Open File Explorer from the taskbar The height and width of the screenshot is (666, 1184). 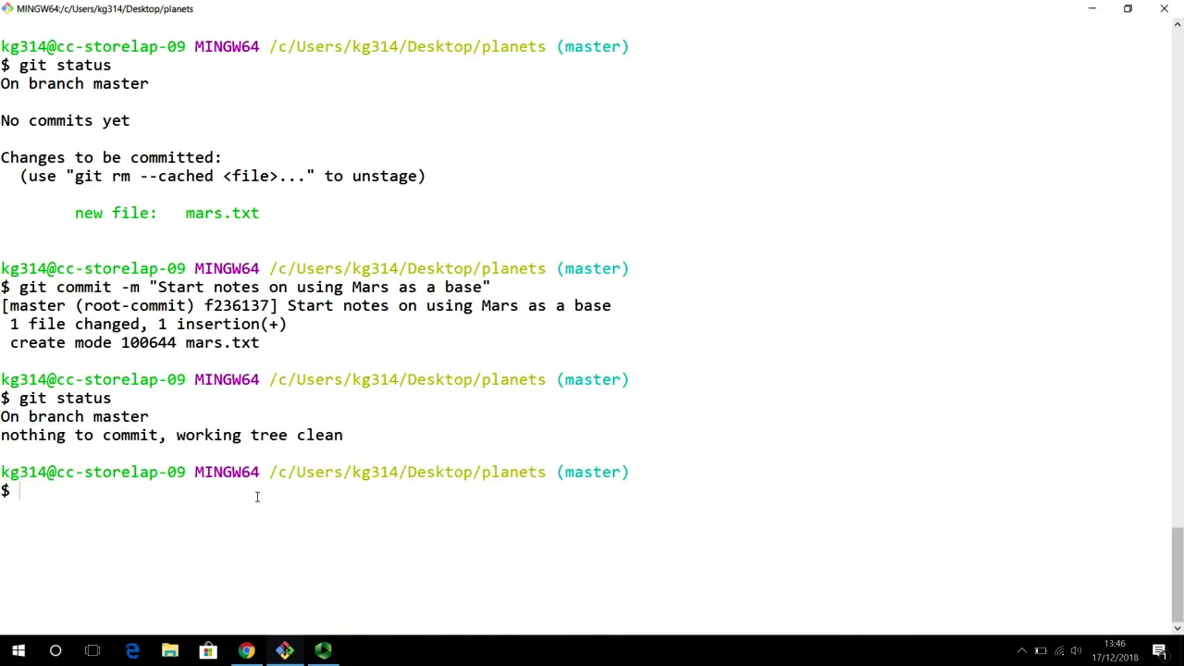[x=170, y=651]
